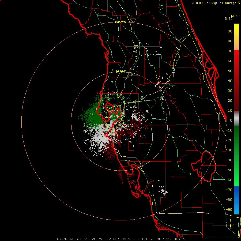Click the -50 value on the velocity scale

229,170
